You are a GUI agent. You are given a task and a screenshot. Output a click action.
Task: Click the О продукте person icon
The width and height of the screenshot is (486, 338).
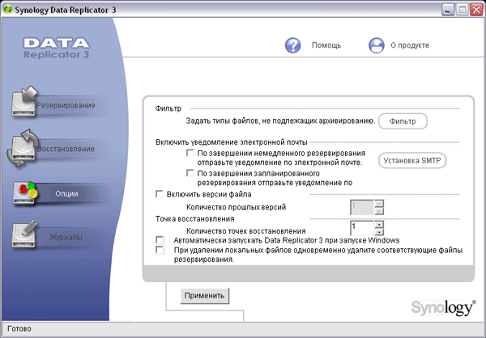click(377, 45)
